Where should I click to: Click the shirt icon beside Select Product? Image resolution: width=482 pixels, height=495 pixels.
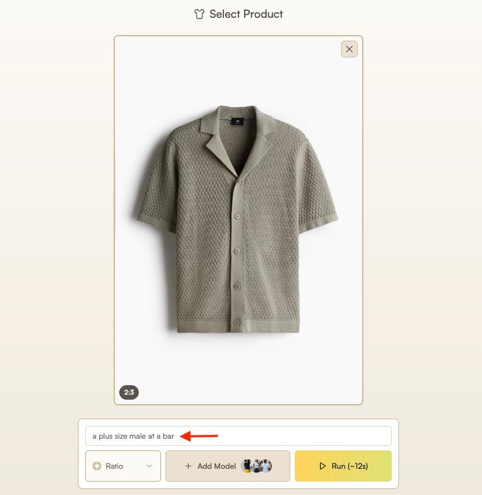pos(199,14)
